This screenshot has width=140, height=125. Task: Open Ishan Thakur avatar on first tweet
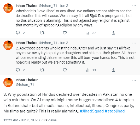click(x=8, y=8)
